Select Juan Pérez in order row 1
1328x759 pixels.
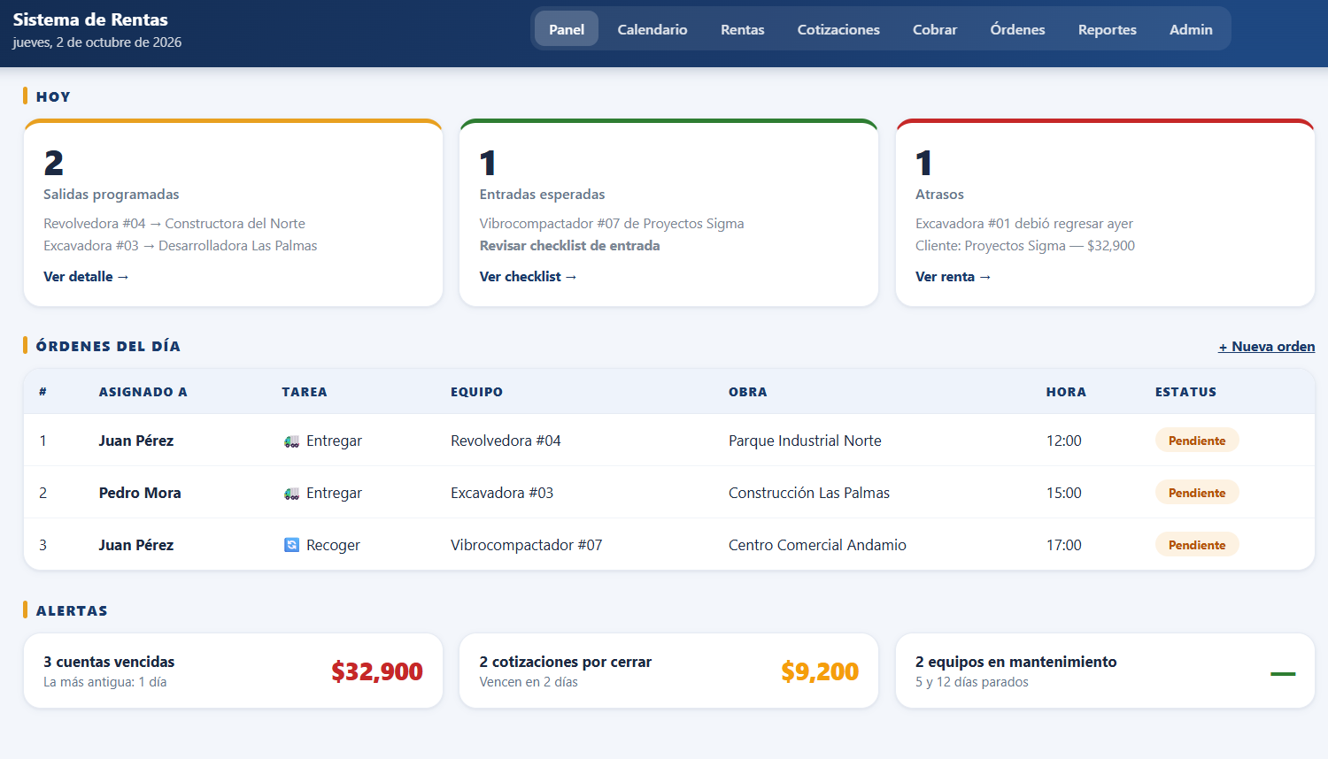click(136, 441)
